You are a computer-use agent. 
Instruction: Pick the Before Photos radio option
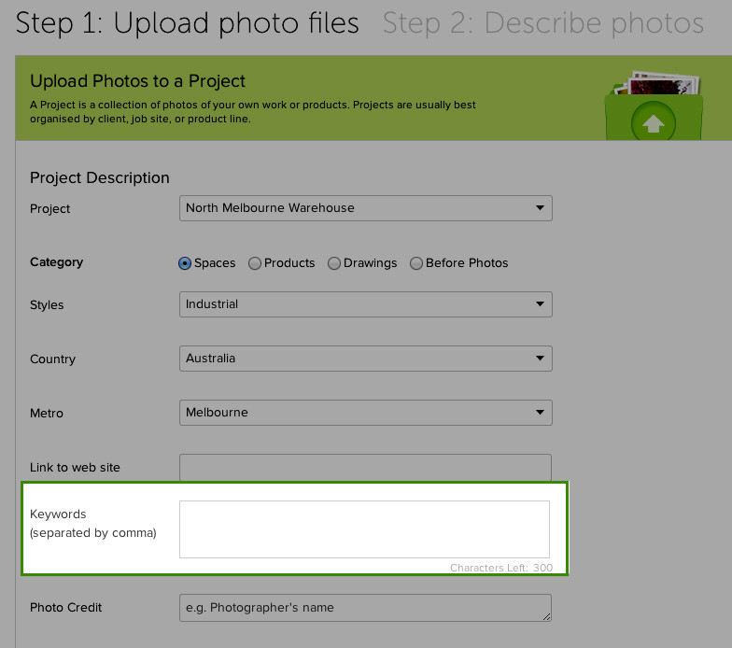[416, 263]
